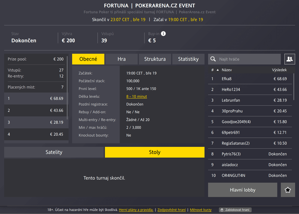Viewport: 299px width, 214px height.
Task: Select player aisladocz row
Action: coord(250,164)
